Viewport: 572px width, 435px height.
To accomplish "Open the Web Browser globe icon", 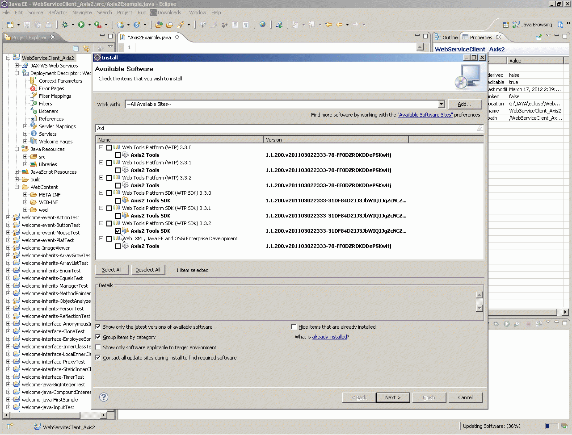I will pos(262,25).
